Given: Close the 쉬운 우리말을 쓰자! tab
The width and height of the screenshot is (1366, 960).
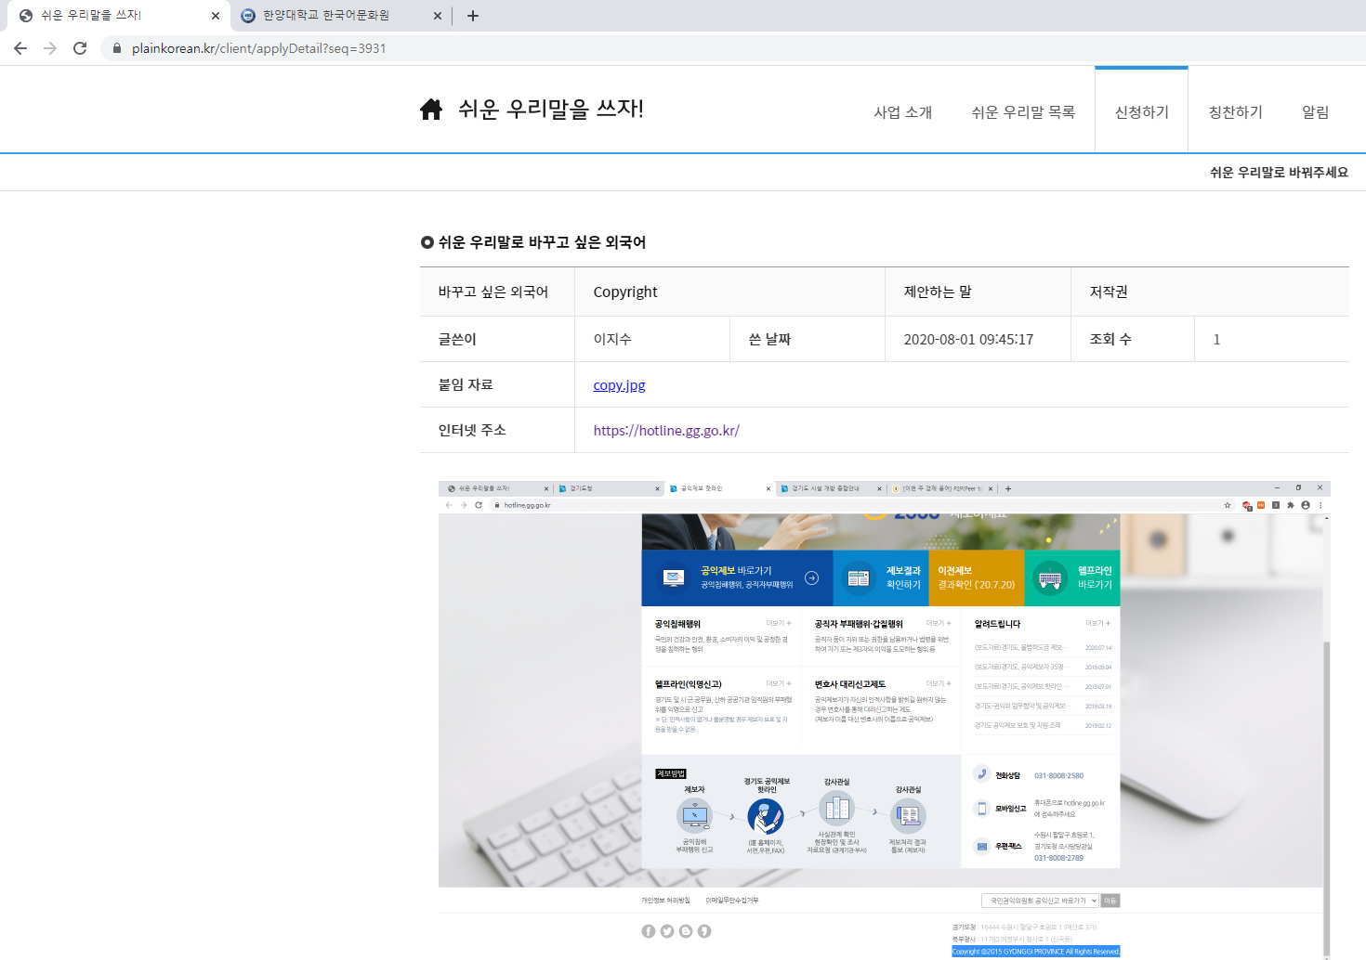Looking at the screenshot, I should tap(216, 16).
